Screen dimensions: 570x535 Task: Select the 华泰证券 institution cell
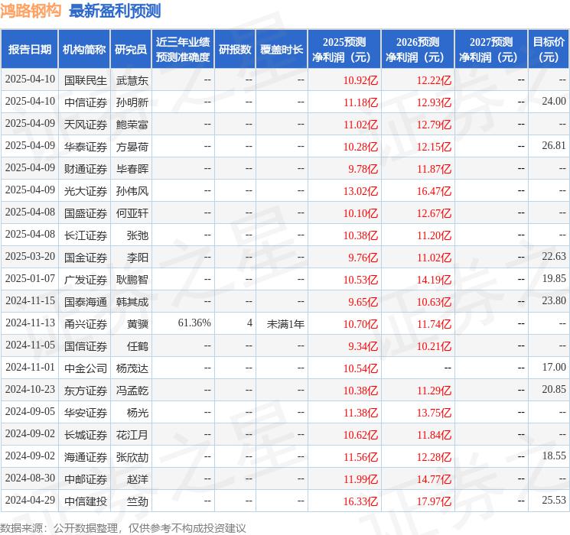point(86,147)
